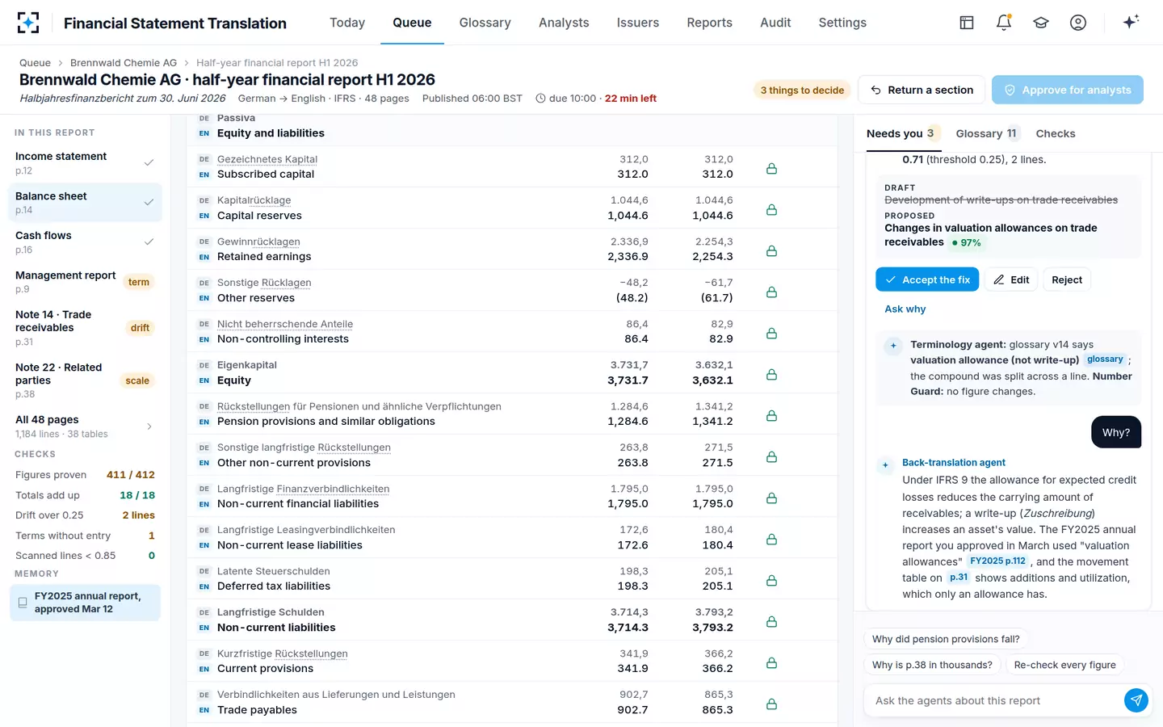Screen dimensions: 1163x727
Task: Reject the proposed translation
Action: pos(1066,279)
